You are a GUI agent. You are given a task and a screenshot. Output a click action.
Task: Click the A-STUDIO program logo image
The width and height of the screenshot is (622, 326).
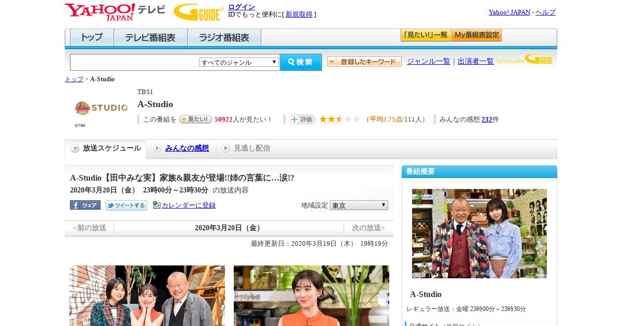click(101, 108)
